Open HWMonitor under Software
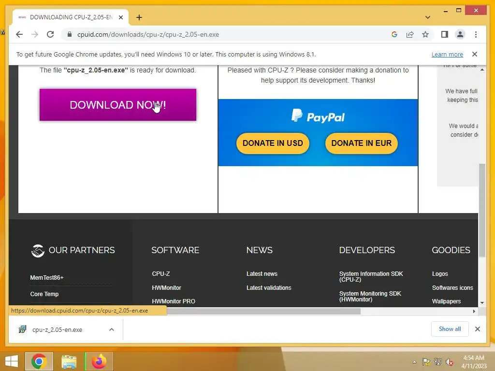Viewport: 495px width, 371px height. click(x=166, y=288)
